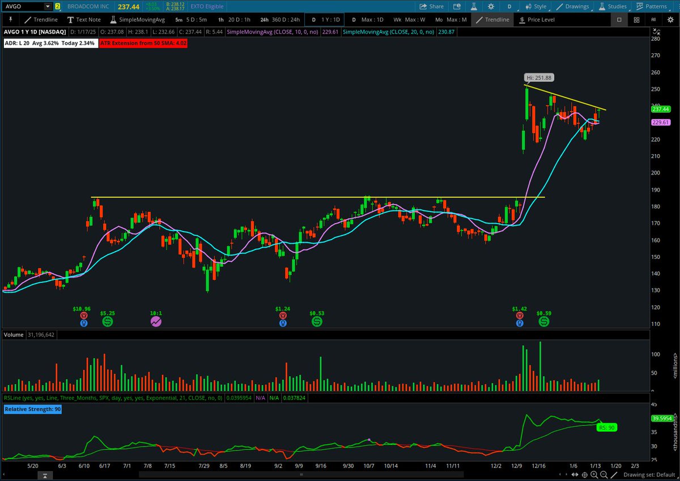Viewport: 680px width, 481px height.
Task: Click the crosshair cursor icon at bottom
Action: click(x=585, y=475)
